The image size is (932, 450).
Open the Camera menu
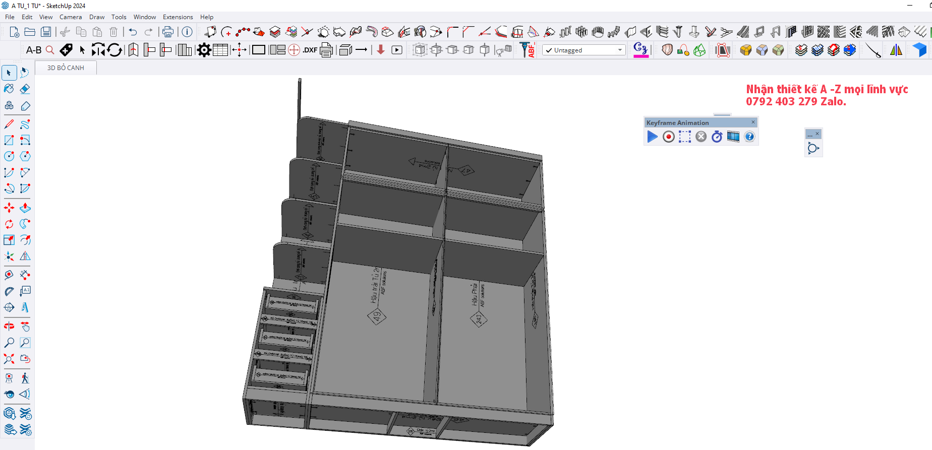(71, 17)
